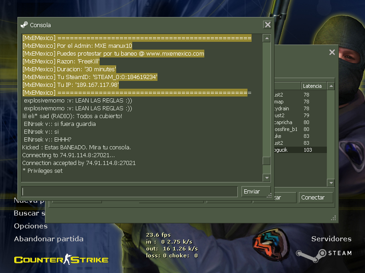Viewport: 365px width, 273px height.
Task: Click the server list down scroll arrow
Action: coord(331,183)
